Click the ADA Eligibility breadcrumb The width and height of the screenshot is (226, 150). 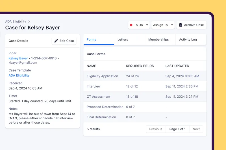tap(16, 21)
